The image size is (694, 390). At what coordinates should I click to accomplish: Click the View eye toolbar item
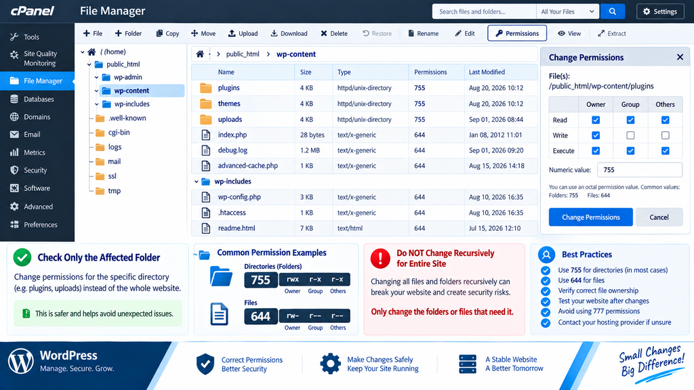click(x=569, y=33)
